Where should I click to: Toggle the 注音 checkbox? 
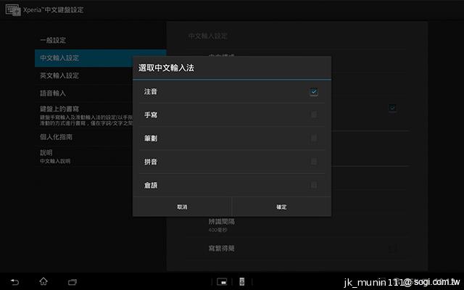(x=314, y=92)
